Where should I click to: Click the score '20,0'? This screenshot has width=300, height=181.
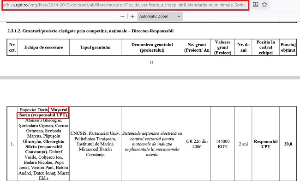tap(288, 144)
